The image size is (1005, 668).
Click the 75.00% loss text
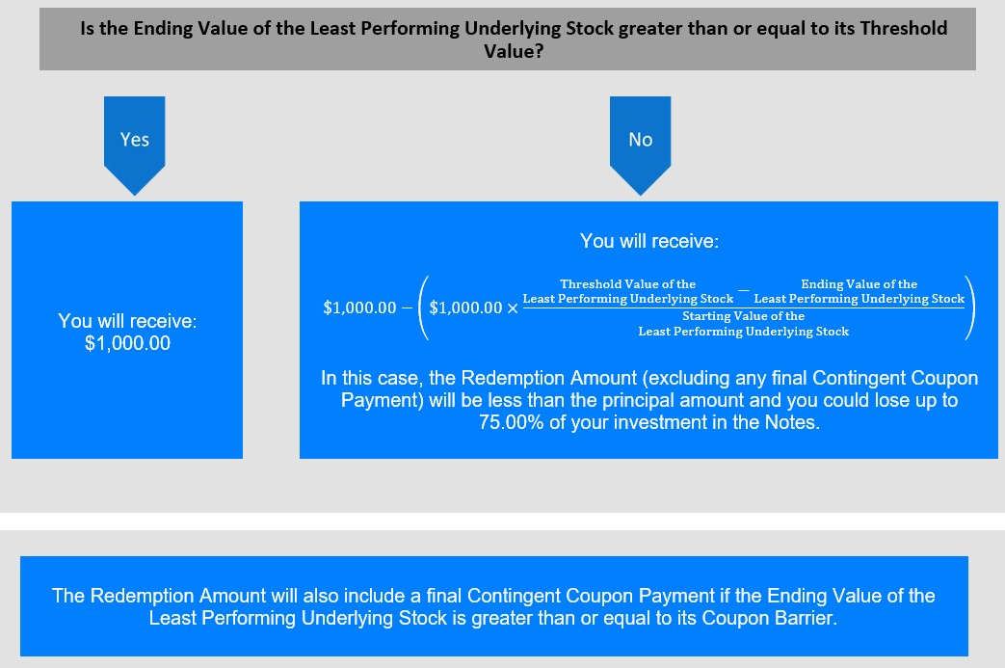511,422
